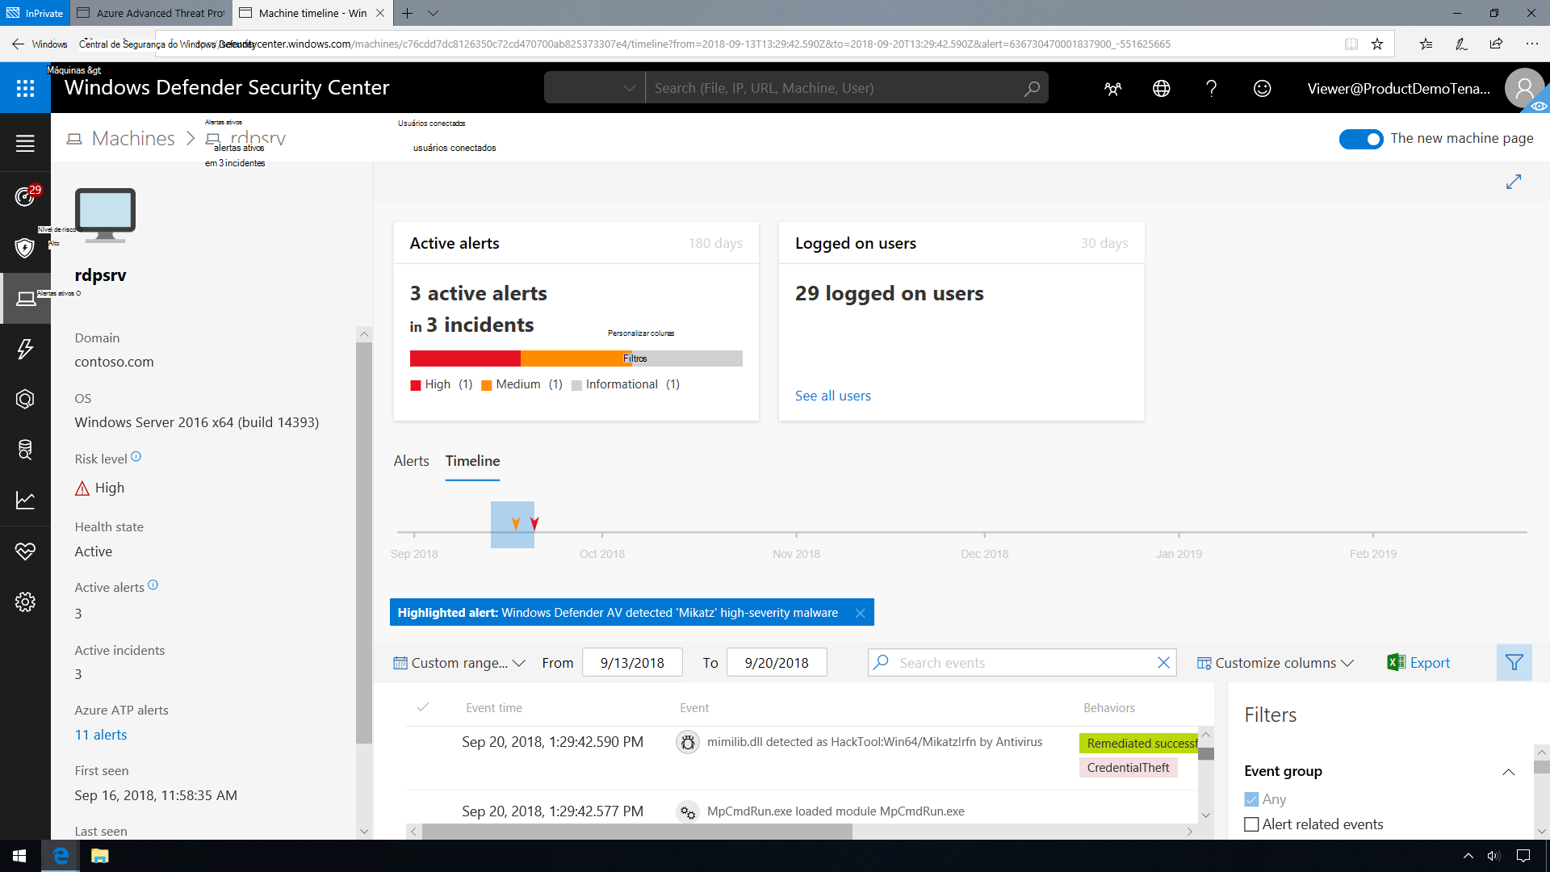The height and width of the screenshot is (872, 1550).
Task: Check the Alert related events checkbox
Action: coord(1252,823)
